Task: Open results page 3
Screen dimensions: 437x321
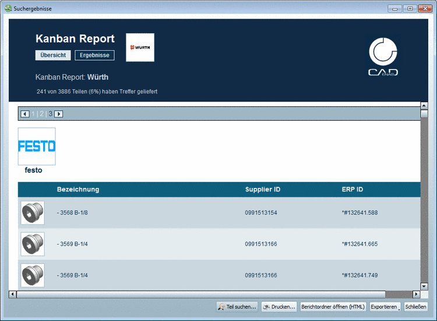Action: click(x=51, y=114)
